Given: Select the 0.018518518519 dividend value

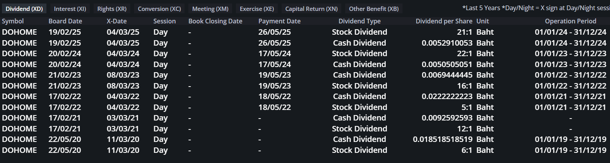Looking at the screenshot, I should tap(443, 139).
